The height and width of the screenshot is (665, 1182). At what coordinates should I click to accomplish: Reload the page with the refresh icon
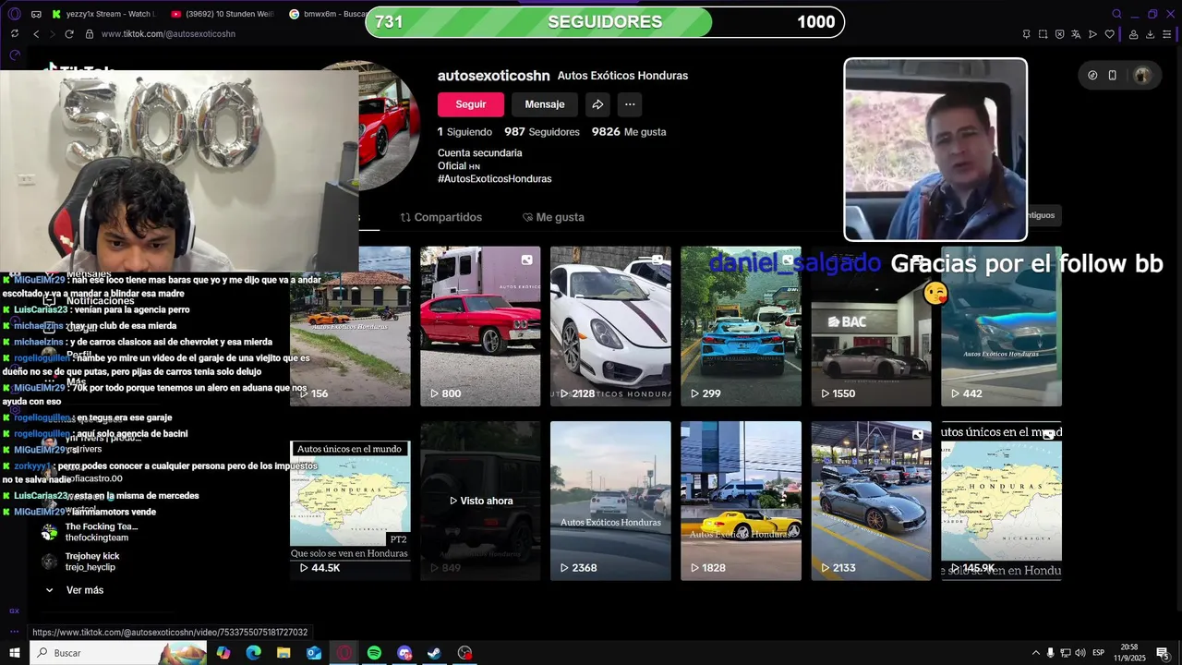(x=69, y=34)
